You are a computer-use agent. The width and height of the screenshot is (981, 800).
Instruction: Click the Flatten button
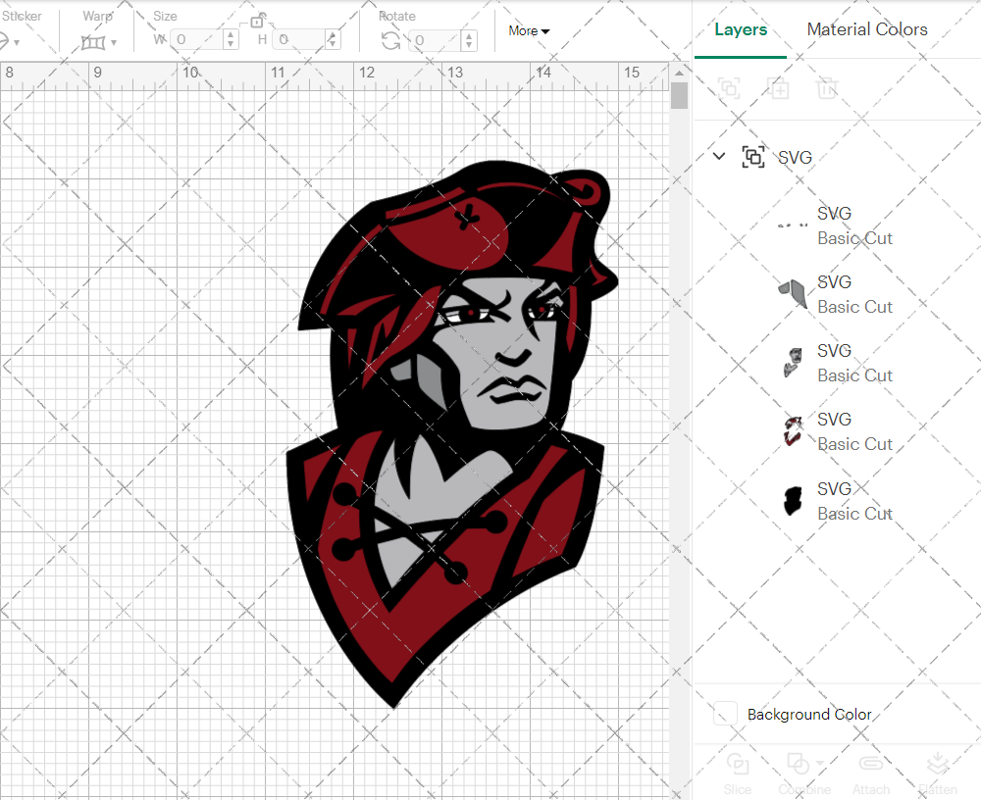click(x=938, y=774)
